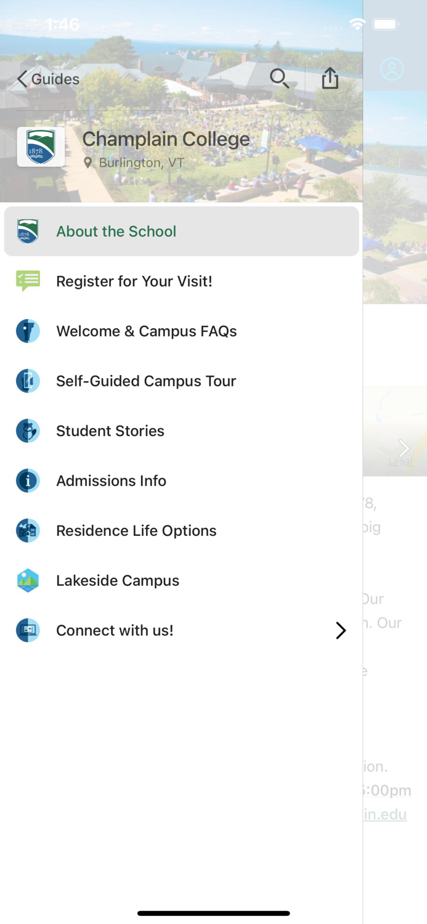Tap the share icon in the header

(x=330, y=79)
